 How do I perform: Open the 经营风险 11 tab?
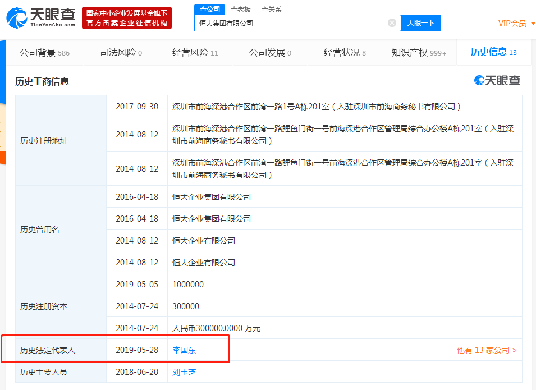tap(195, 53)
